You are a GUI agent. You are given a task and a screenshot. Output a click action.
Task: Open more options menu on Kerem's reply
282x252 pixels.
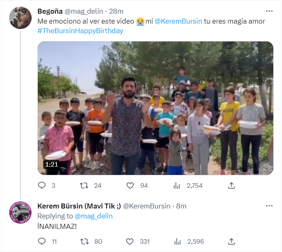coord(269,206)
